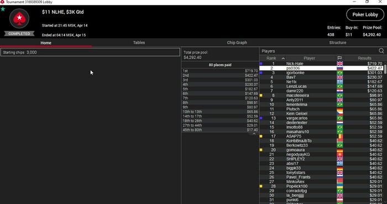Click Ne1tx's Greece flag icon
The width and height of the screenshot is (387, 204).
(x=340, y=82)
